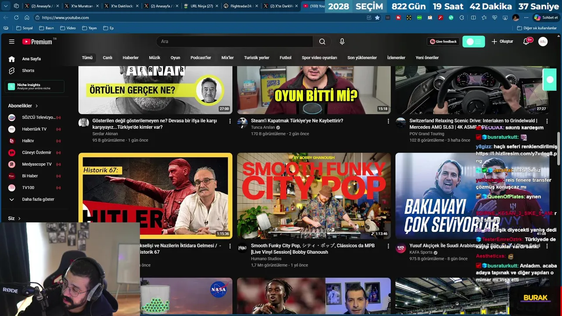The height and width of the screenshot is (316, 562).
Task: Open Sohbet et Copilot button
Action: (546, 18)
